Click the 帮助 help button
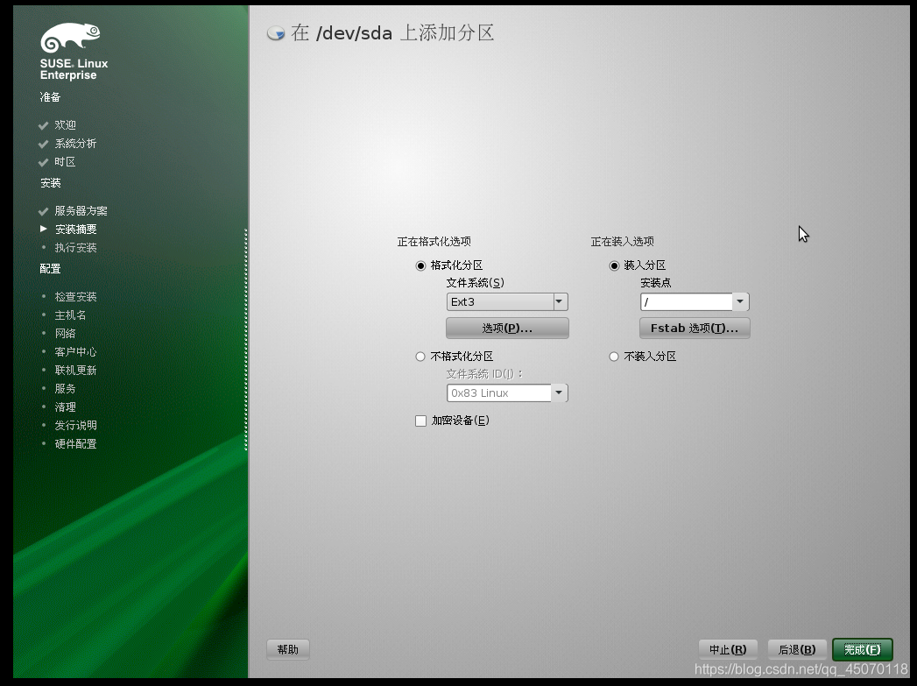Viewport: 917px width, 686px height. pos(288,649)
